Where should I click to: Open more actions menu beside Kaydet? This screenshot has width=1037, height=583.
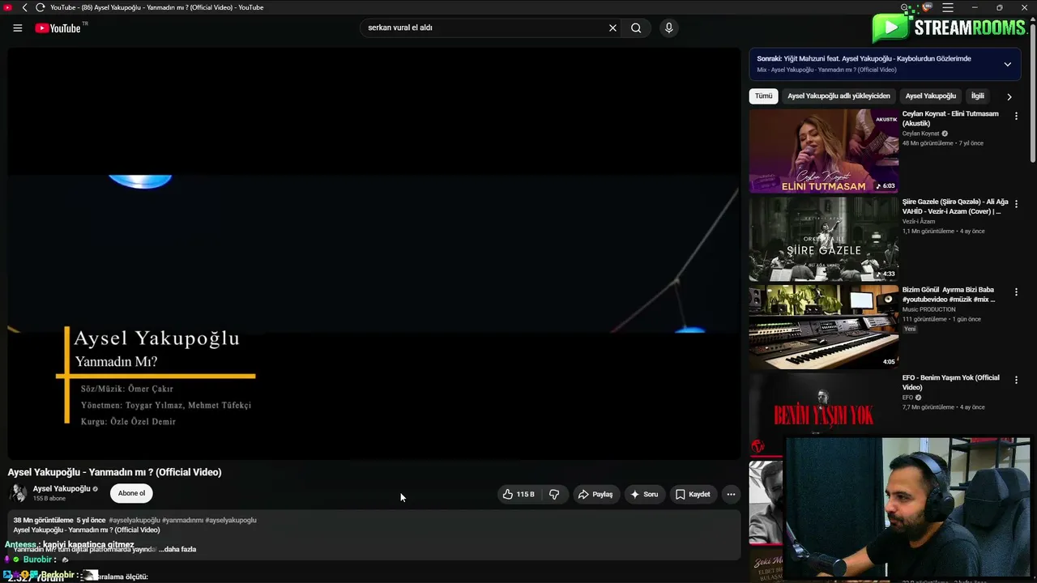click(x=731, y=494)
